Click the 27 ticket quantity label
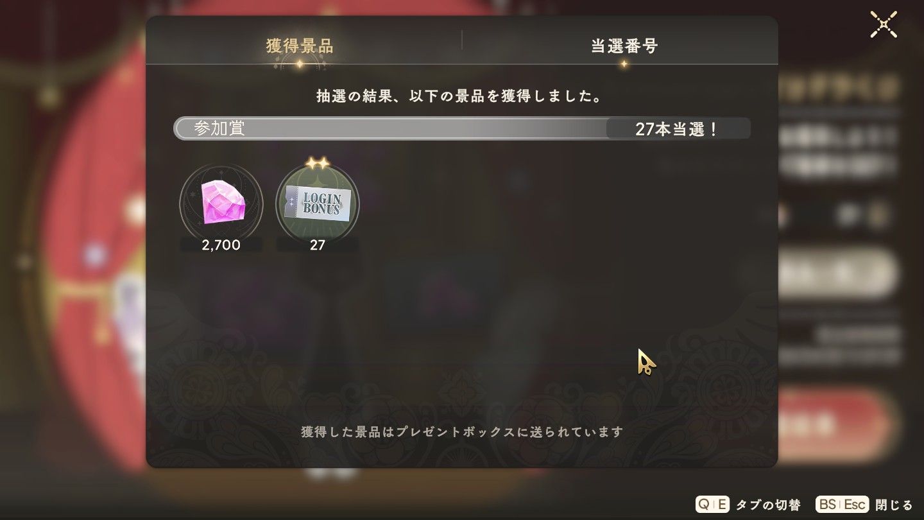This screenshot has height=520, width=924. coord(318,245)
